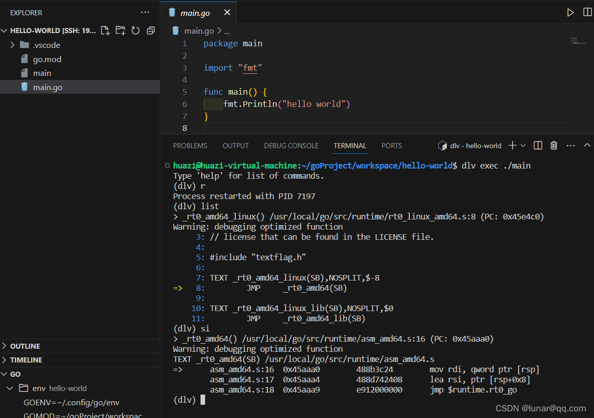Switch to the DEBUG CONSOLE tab
This screenshot has height=418, width=594.
coord(291,146)
